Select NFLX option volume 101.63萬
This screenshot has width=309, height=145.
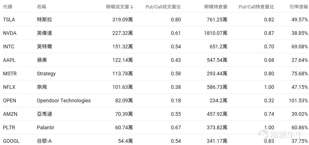tap(123, 87)
